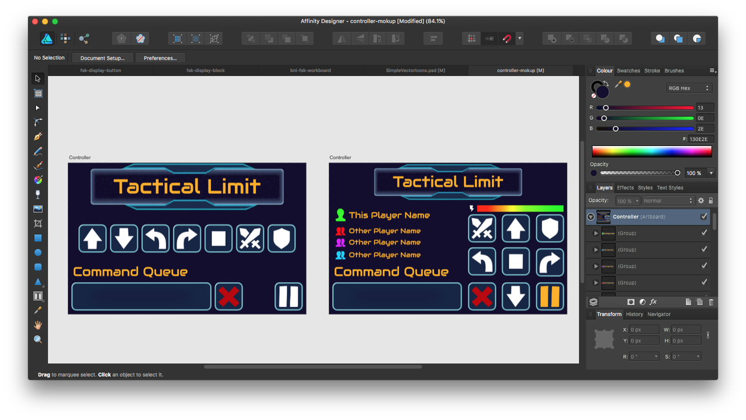This screenshot has height=420, width=746.
Task: Select the Transparency tool
Action: pyautogui.click(x=38, y=194)
